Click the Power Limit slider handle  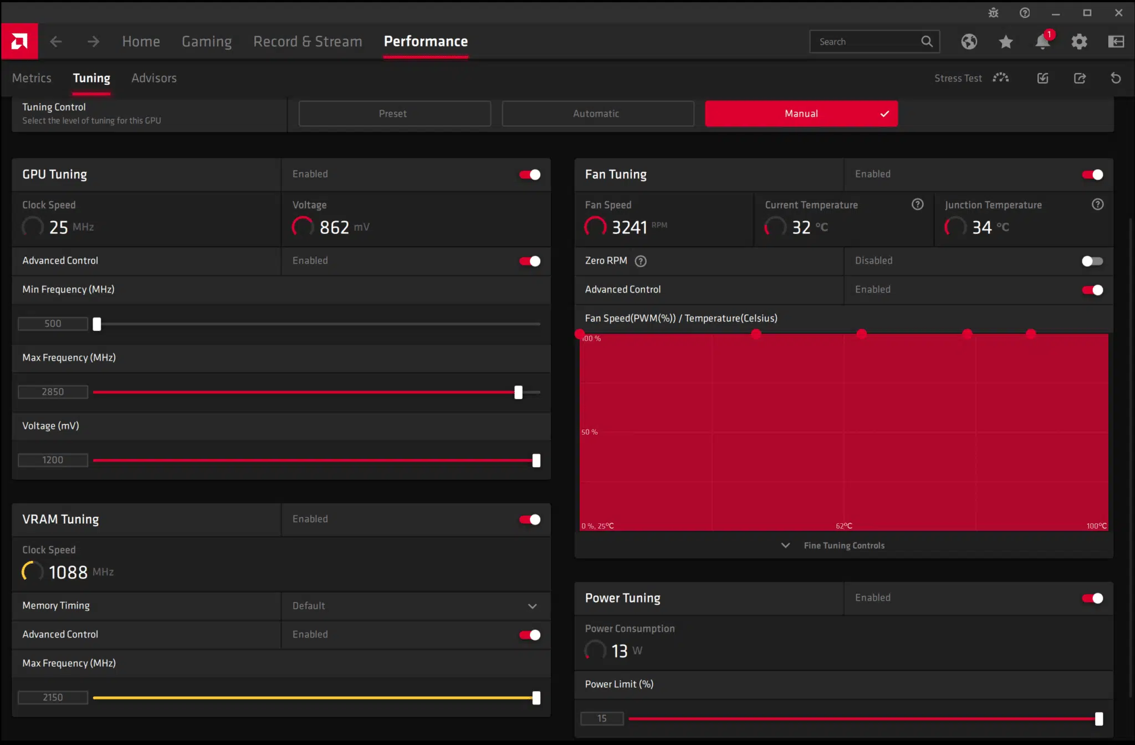1099,719
